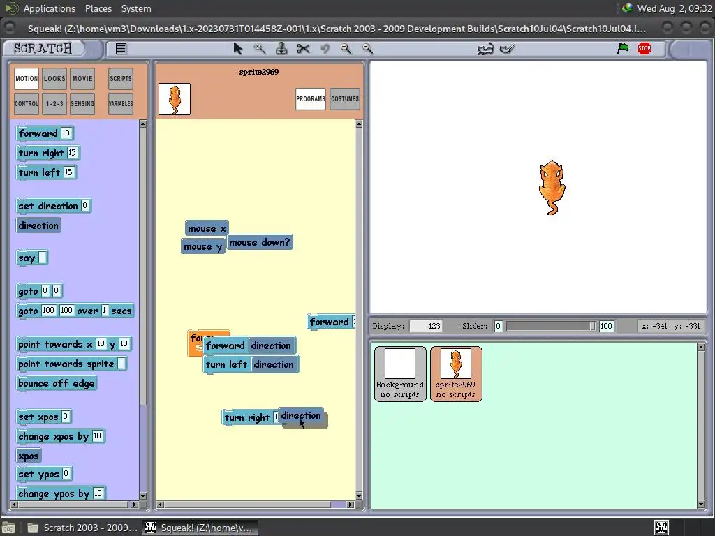Click the scripts area scroll down arrow
The image size is (715, 536).
359,496
